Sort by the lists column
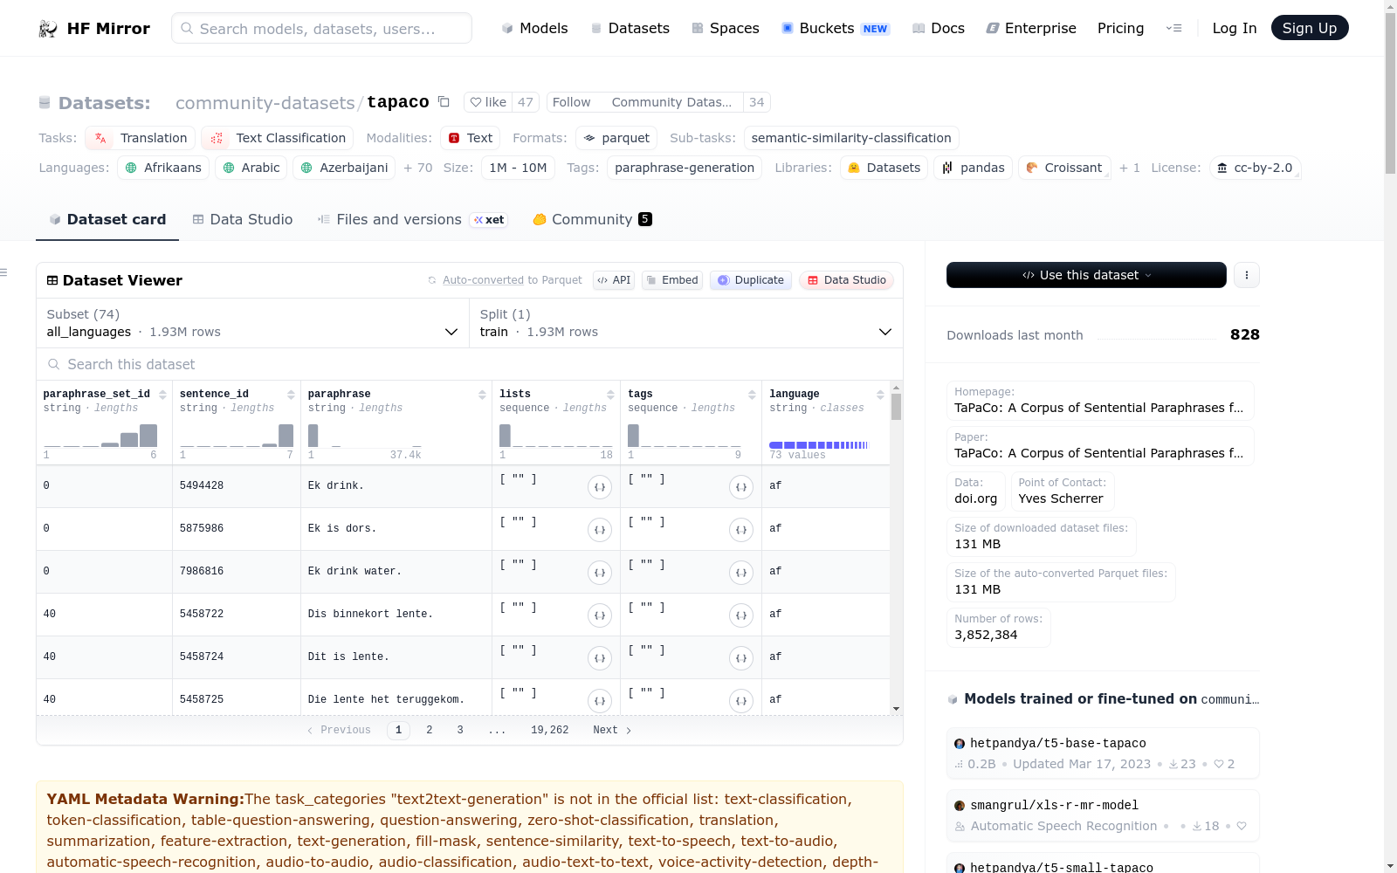The image size is (1397, 873). point(610,395)
